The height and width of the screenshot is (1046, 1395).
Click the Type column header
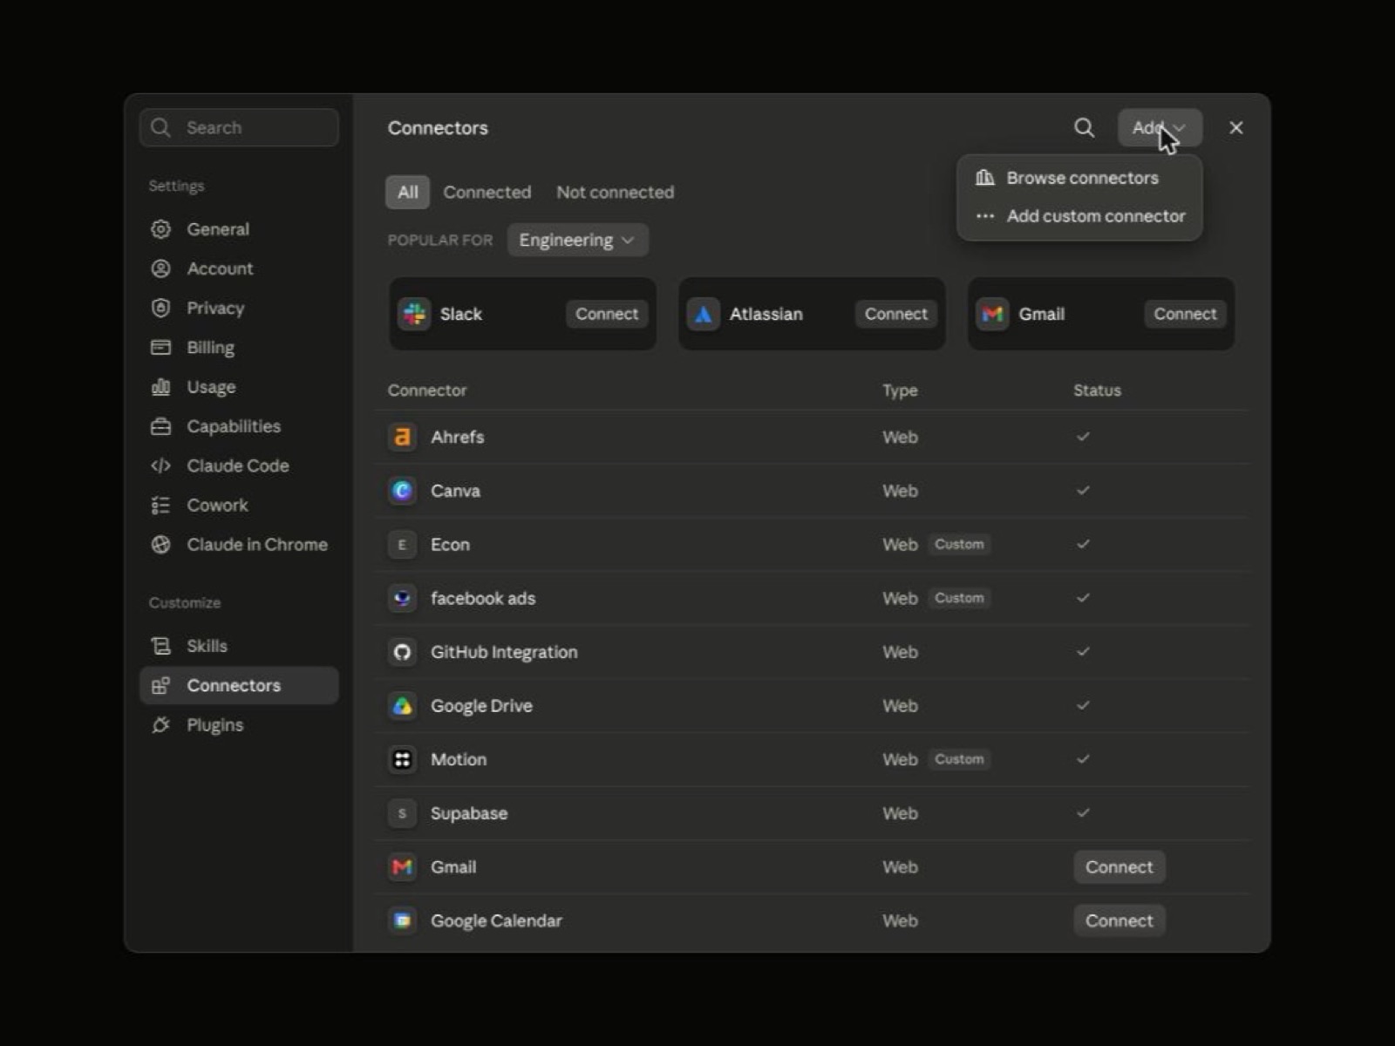click(900, 391)
